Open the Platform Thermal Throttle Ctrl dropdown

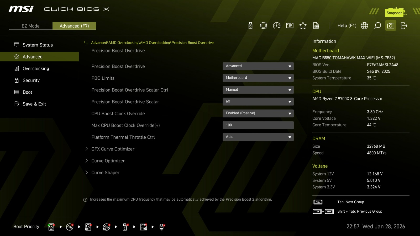coord(258,137)
